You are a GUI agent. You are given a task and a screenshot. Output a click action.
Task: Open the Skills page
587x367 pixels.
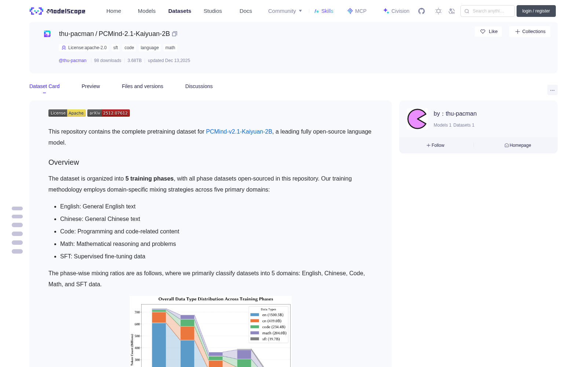coord(324,11)
